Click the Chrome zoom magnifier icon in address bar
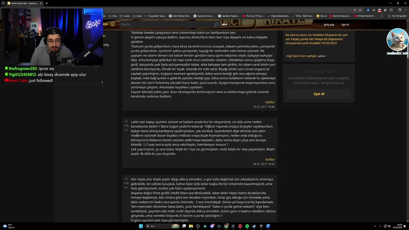409x230 pixels. pos(355,10)
